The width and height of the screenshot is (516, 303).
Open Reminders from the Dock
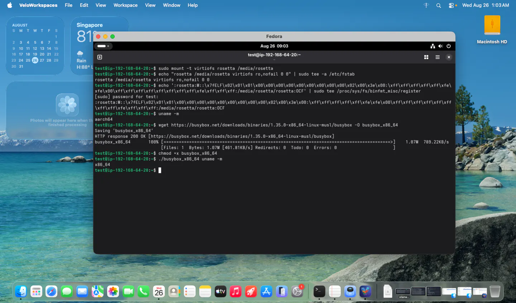[x=190, y=292]
